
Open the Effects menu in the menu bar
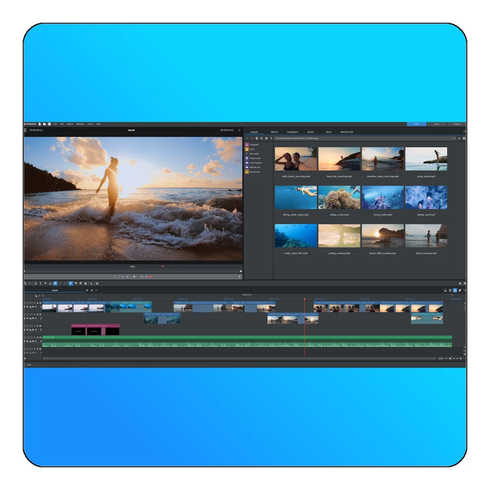[x=70, y=124]
